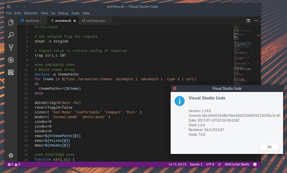This screenshot has height=173, width=287.
Task: Click the 'revertToggle=false' line
Action: [x=53, y=108]
